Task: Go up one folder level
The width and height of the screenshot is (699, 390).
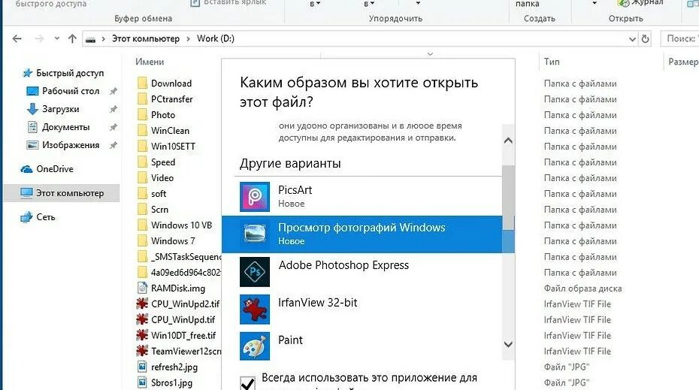Action: click(x=72, y=39)
